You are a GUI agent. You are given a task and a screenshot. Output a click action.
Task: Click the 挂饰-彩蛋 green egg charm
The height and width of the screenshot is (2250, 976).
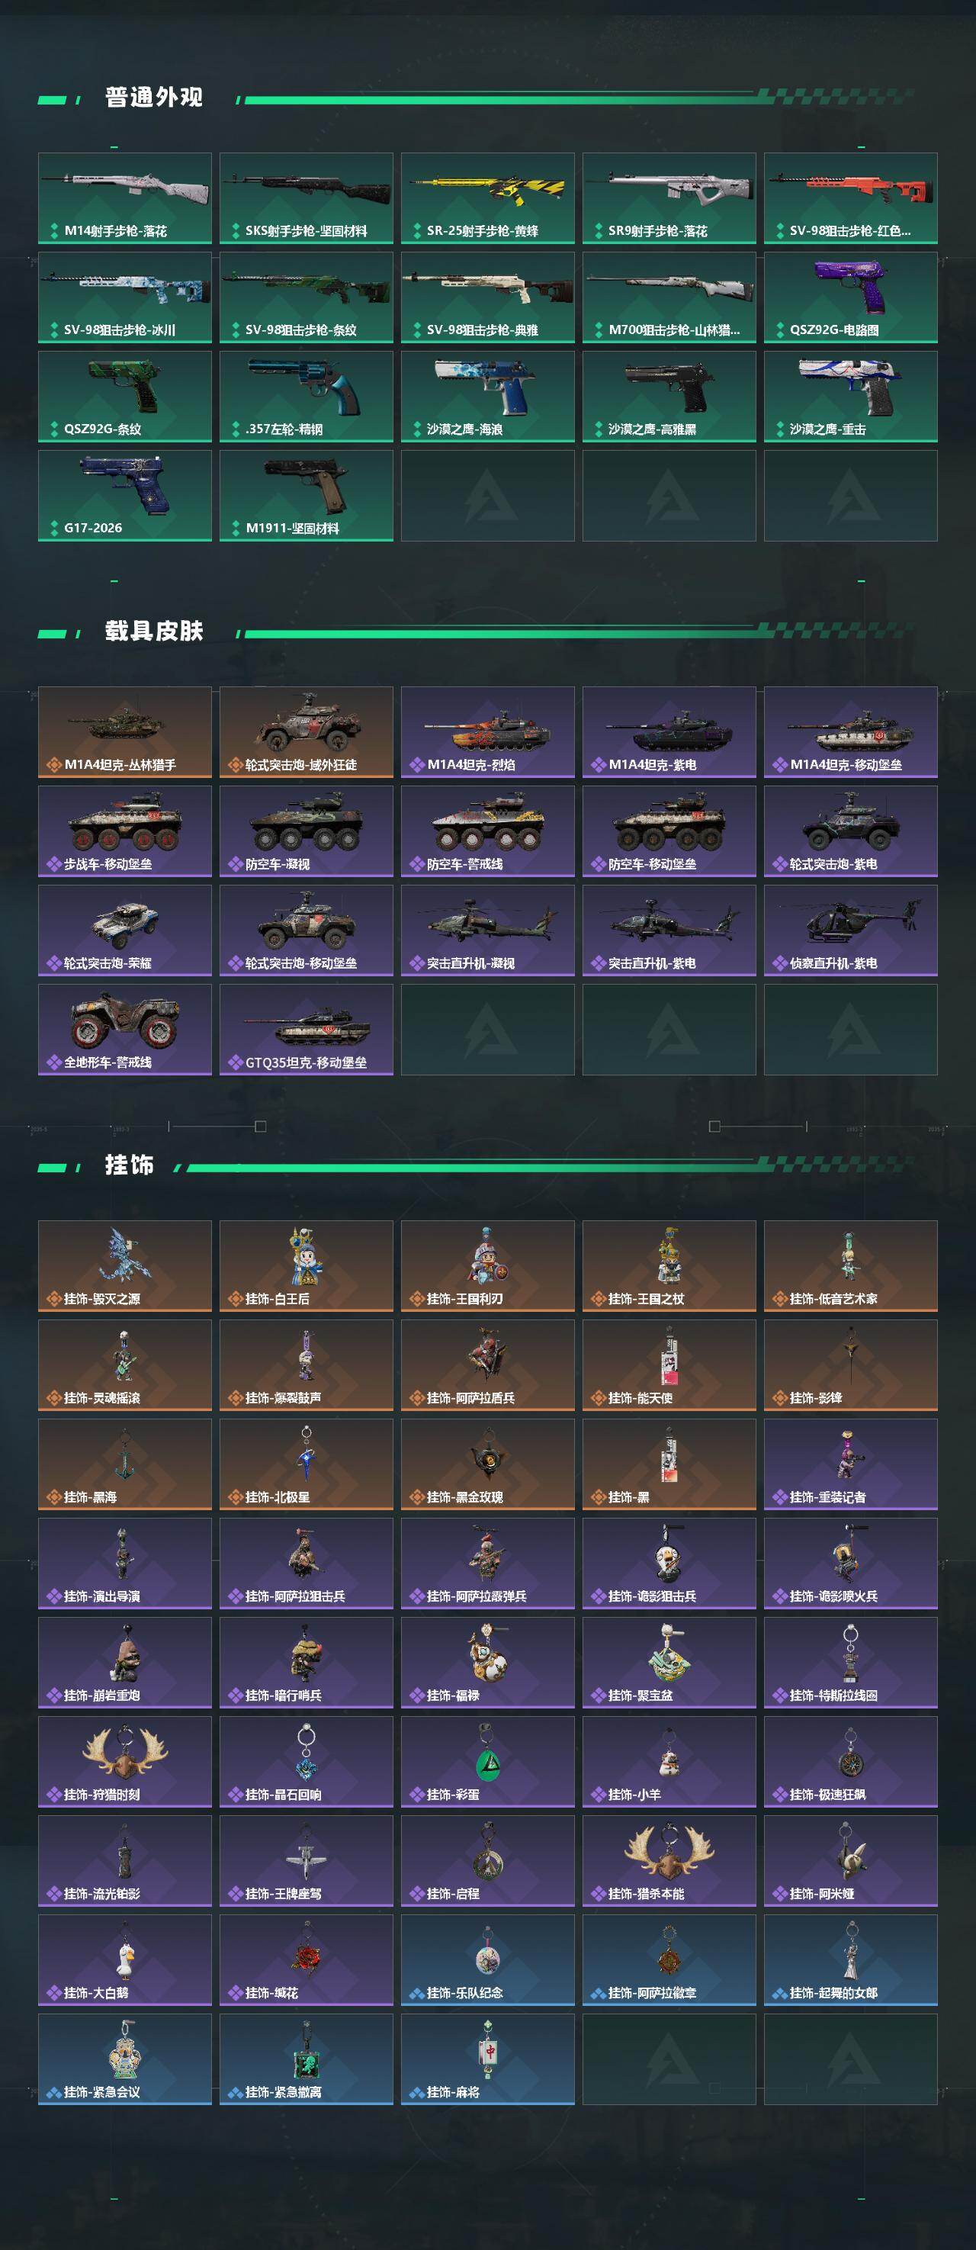tap(487, 1762)
